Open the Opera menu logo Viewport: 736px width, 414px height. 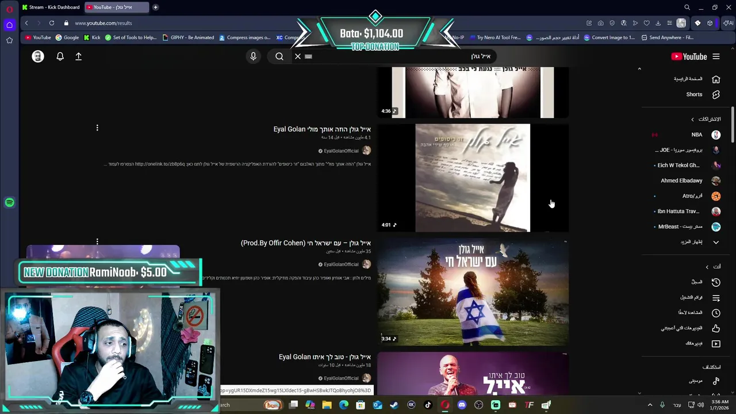coord(9,9)
